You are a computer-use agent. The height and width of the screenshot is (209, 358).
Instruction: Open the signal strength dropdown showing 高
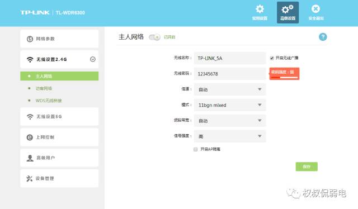[x=230, y=136]
